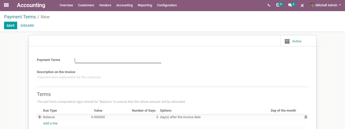Click Add a line link

pyautogui.click(x=50, y=123)
